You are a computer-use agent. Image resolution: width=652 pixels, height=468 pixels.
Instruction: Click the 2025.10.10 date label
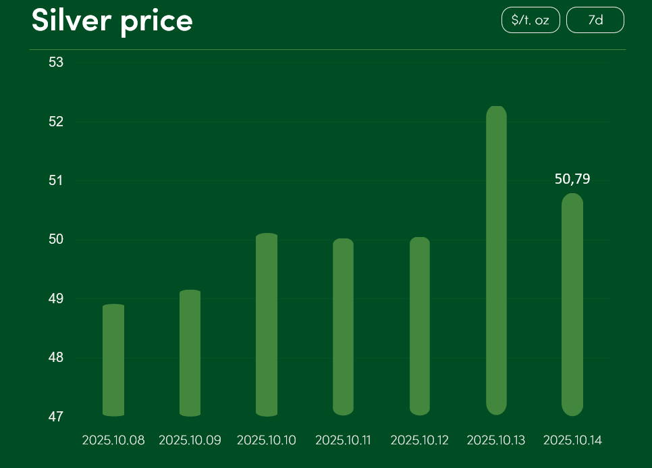(267, 440)
